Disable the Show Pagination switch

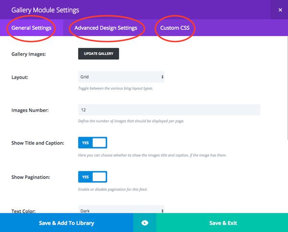(x=93, y=177)
